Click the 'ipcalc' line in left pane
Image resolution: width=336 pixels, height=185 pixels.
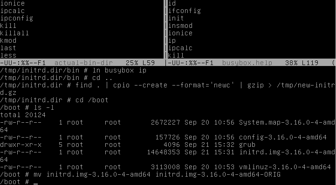point(13,11)
